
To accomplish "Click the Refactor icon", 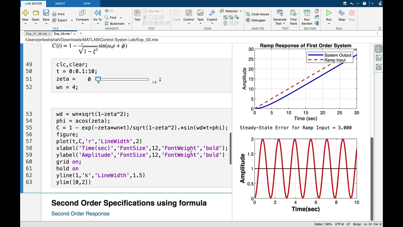I will (x=222, y=11).
